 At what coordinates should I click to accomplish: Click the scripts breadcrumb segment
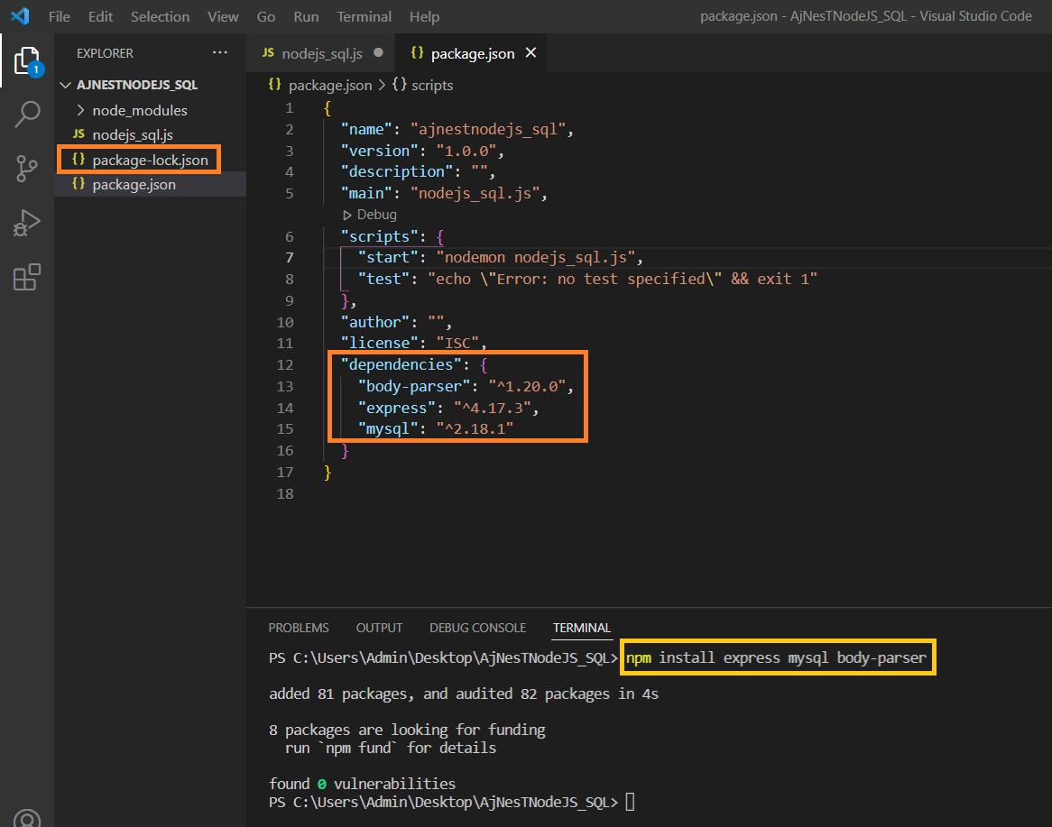click(431, 85)
